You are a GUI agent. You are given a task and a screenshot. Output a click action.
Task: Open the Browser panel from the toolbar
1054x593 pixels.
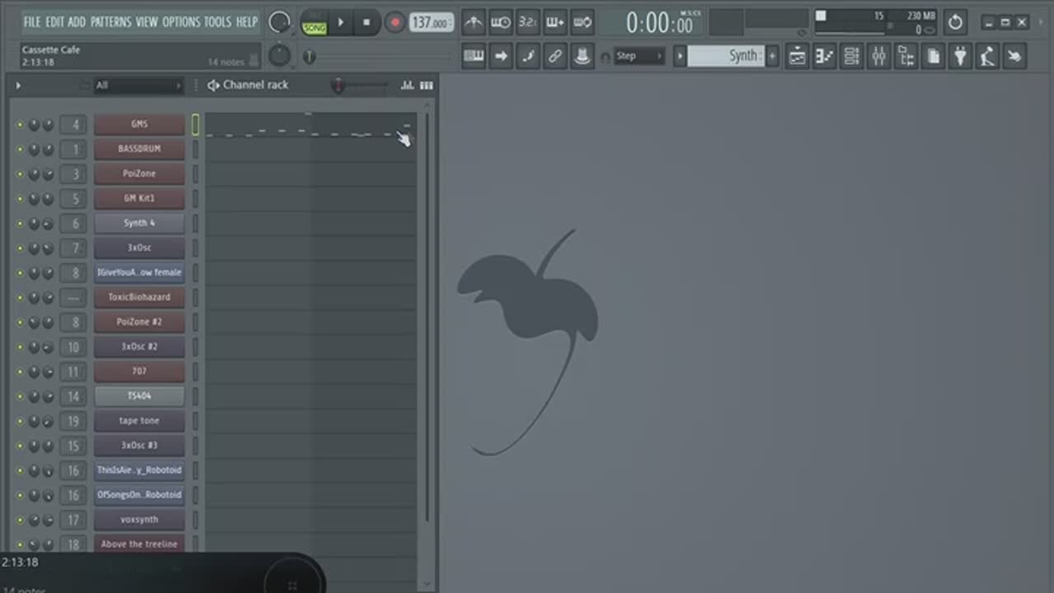coord(906,56)
